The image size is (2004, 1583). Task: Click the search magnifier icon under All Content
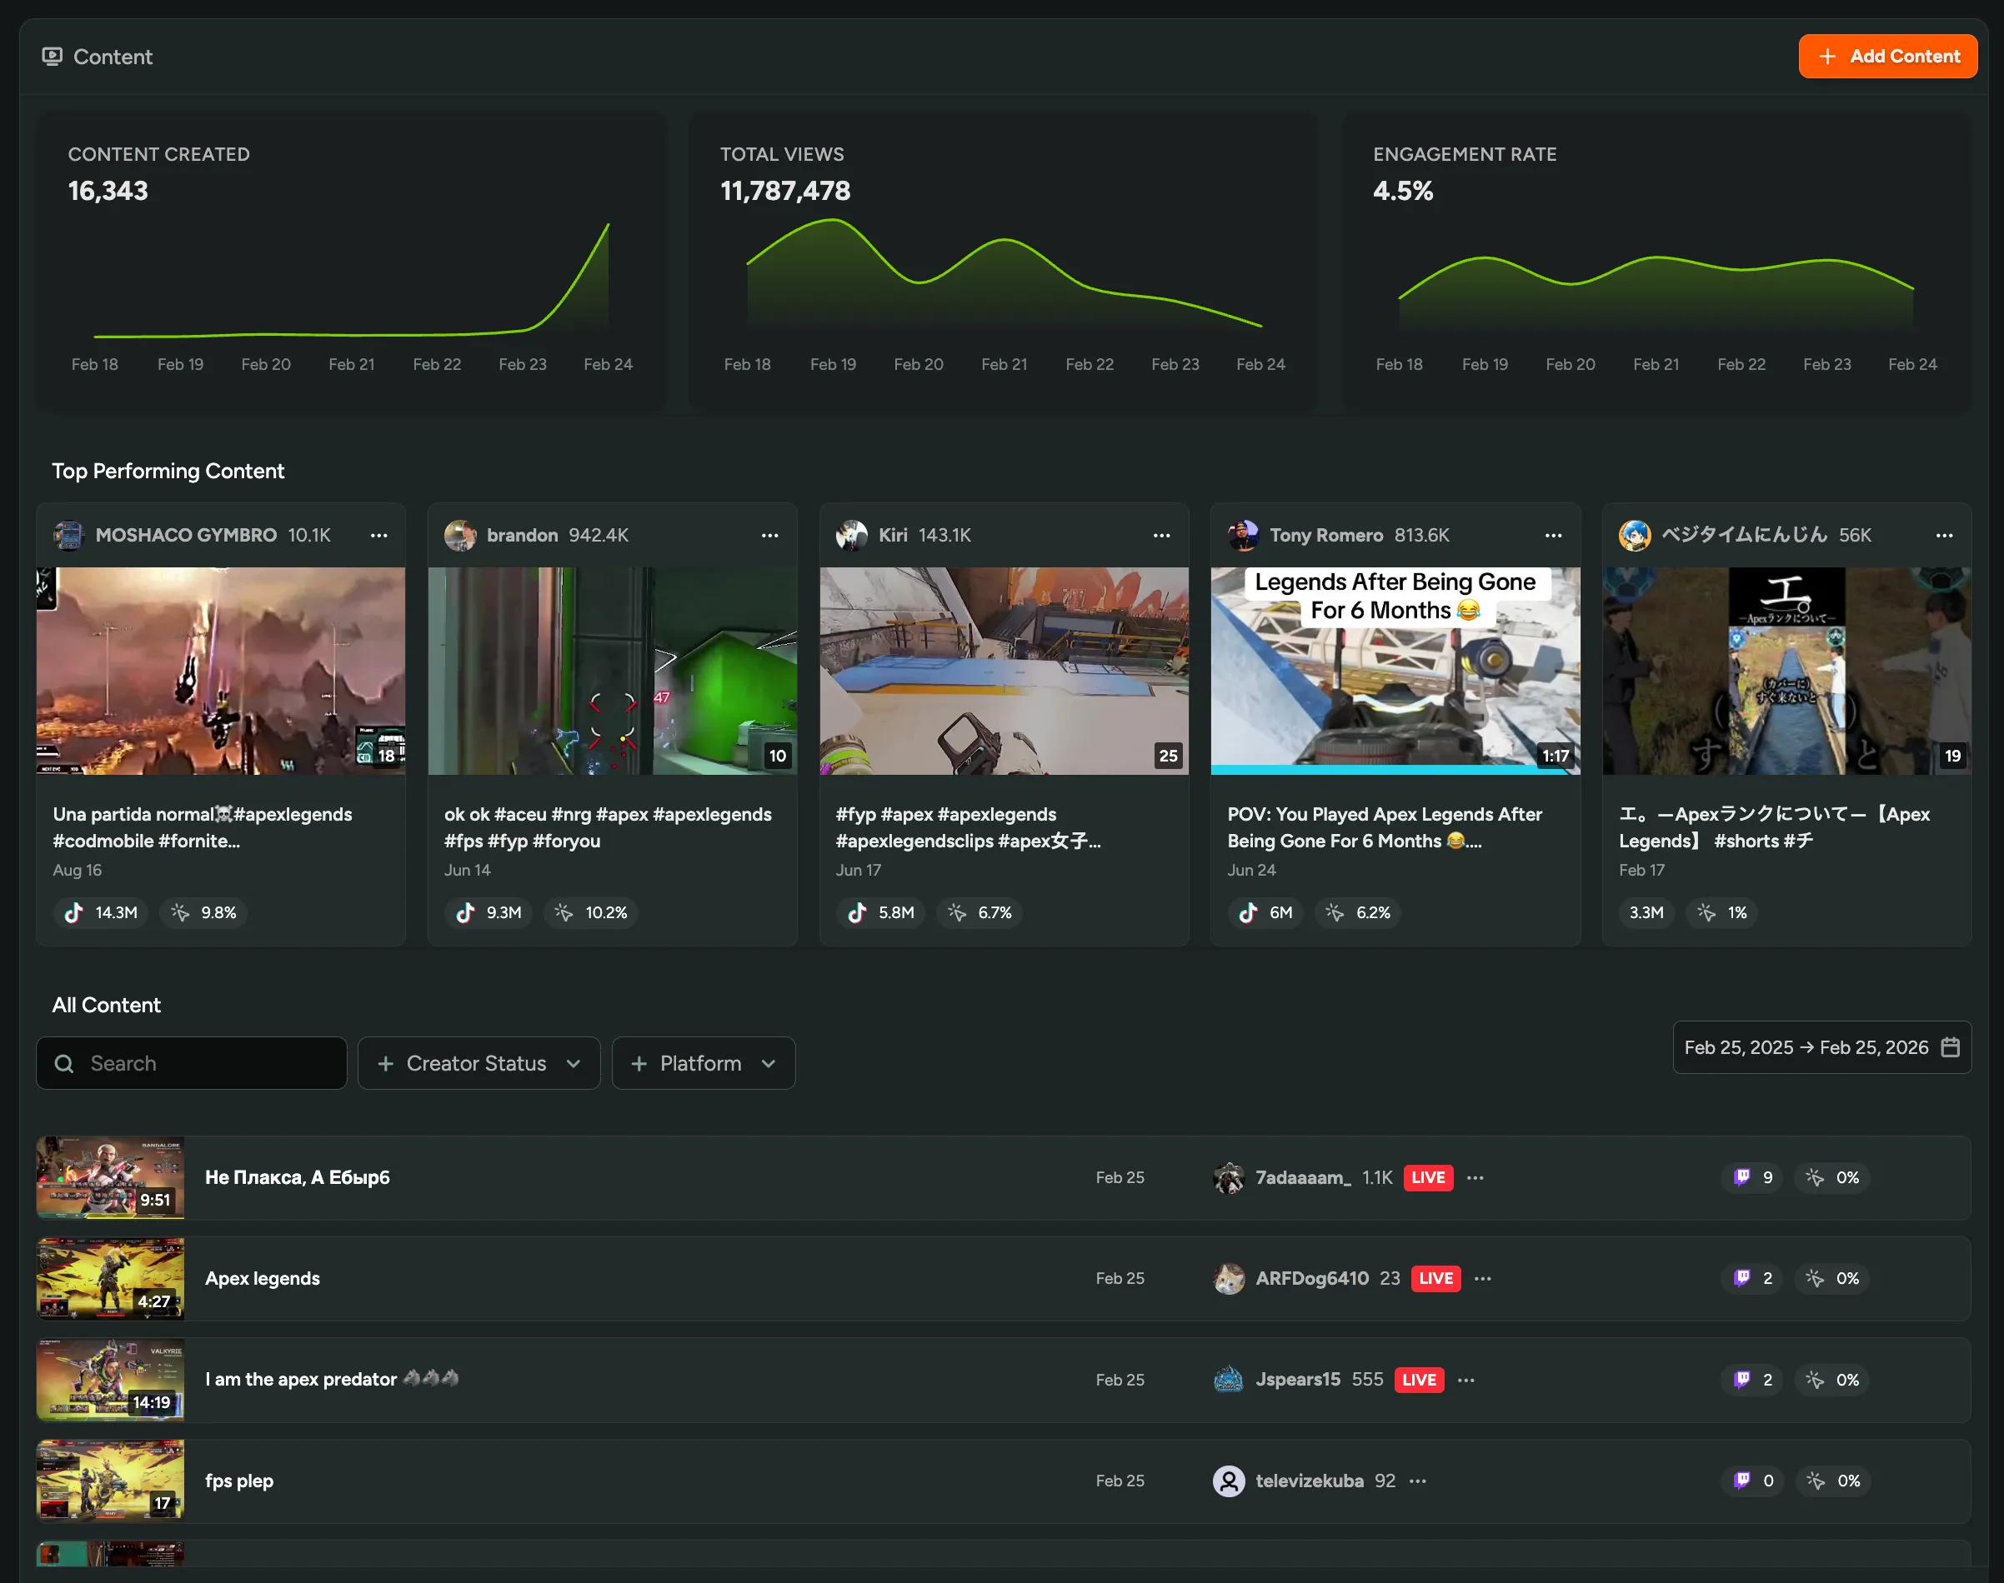pyautogui.click(x=64, y=1063)
